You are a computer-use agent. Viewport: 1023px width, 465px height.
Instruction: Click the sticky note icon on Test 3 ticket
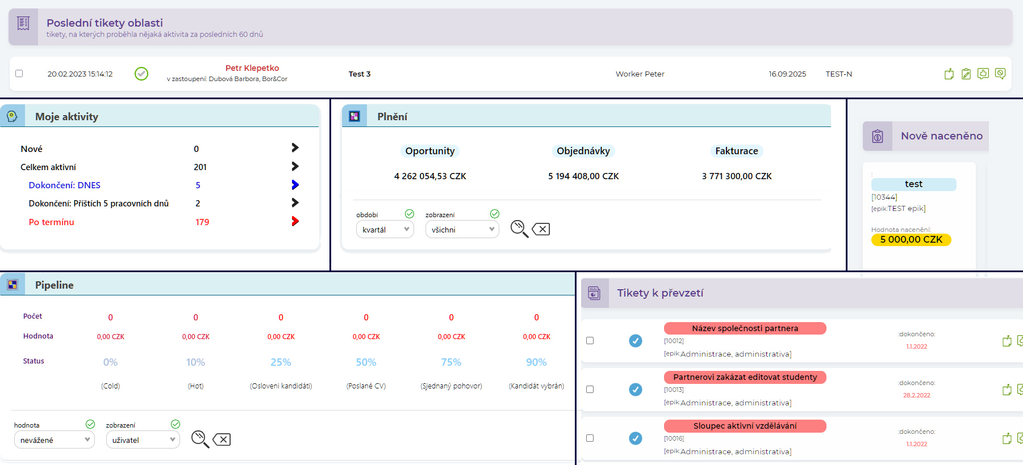(x=949, y=74)
